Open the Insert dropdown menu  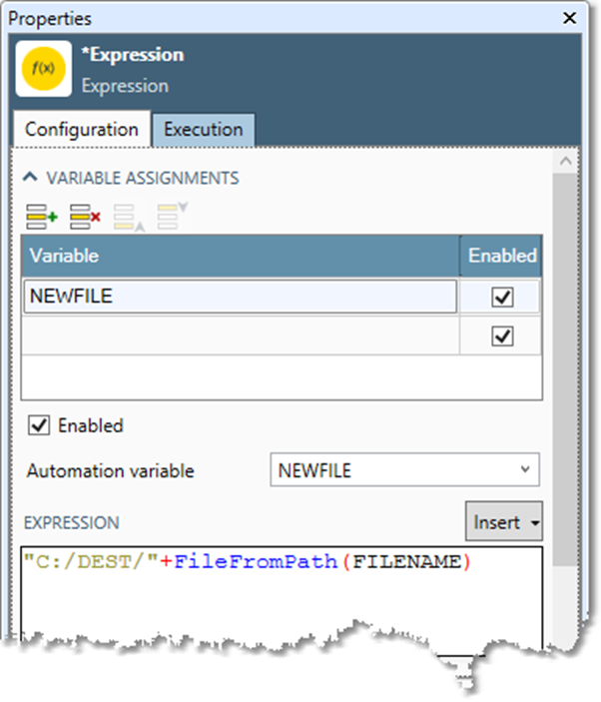coord(504,522)
